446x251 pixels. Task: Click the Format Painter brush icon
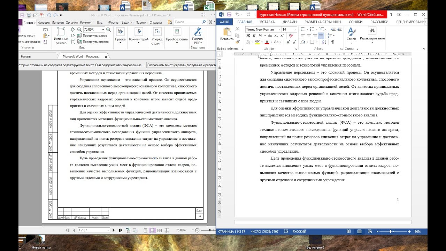coord(238,42)
